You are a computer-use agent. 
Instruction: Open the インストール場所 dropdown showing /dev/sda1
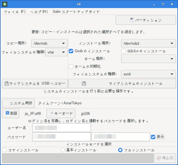(149, 44)
